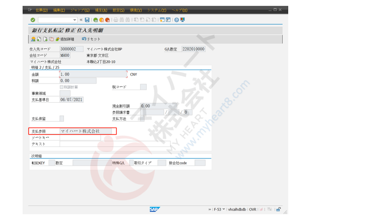Click the red Cancel icon
The height and width of the screenshot is (222, 375).
(107, 20)
